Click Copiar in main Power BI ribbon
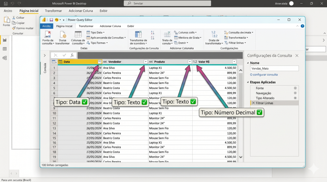The height and width of the screenshot is (182, 327). pyautogui.click(x=18, y=23)
